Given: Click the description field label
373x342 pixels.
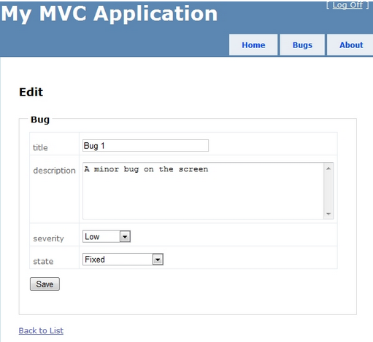Looking at the screenshot, I should pos(54,171).
